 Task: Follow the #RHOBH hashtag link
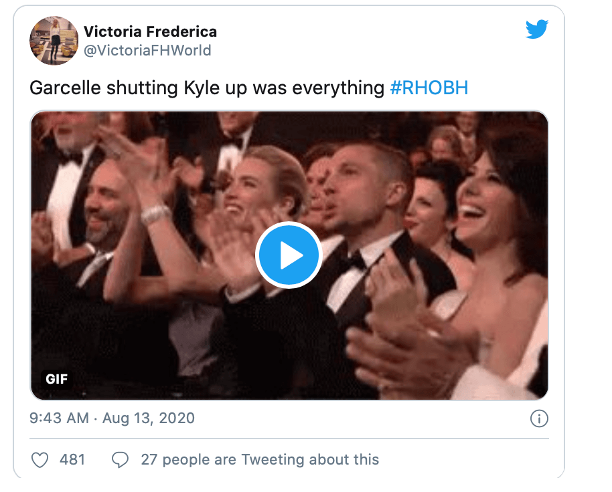tap(429, 88)
